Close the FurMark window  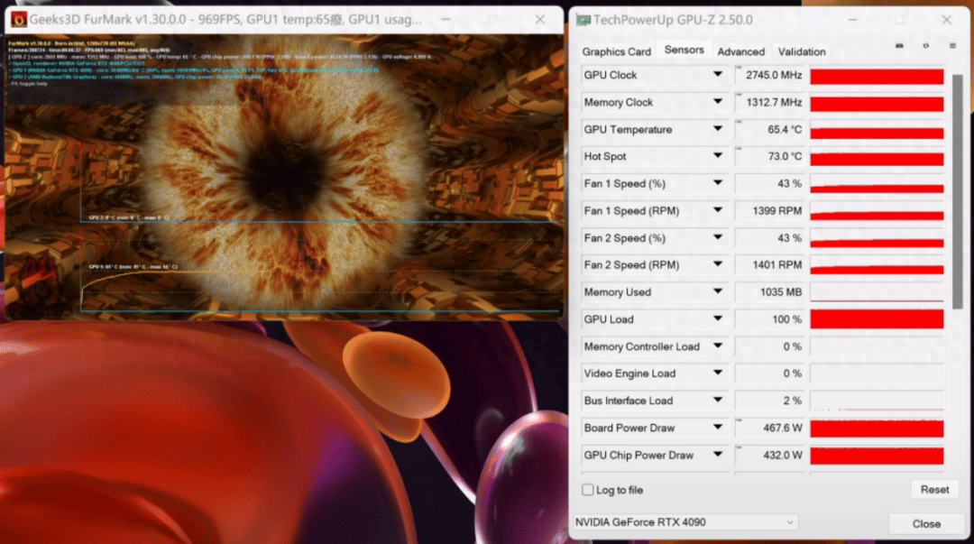(540, 19)
